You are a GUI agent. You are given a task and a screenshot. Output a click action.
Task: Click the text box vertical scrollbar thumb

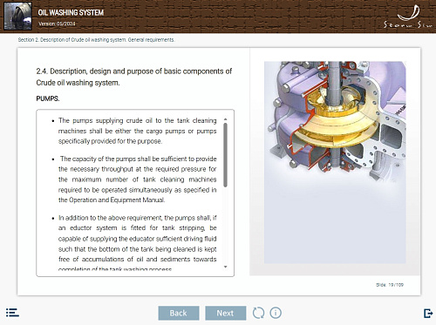(225, 155)
